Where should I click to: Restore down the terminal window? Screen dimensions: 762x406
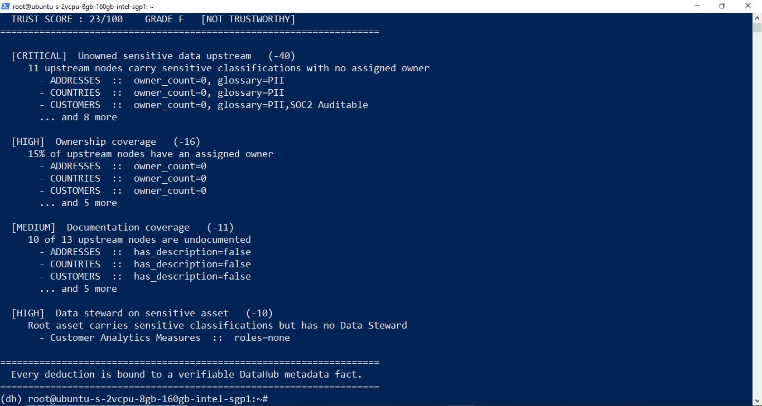tap(723, 6)
